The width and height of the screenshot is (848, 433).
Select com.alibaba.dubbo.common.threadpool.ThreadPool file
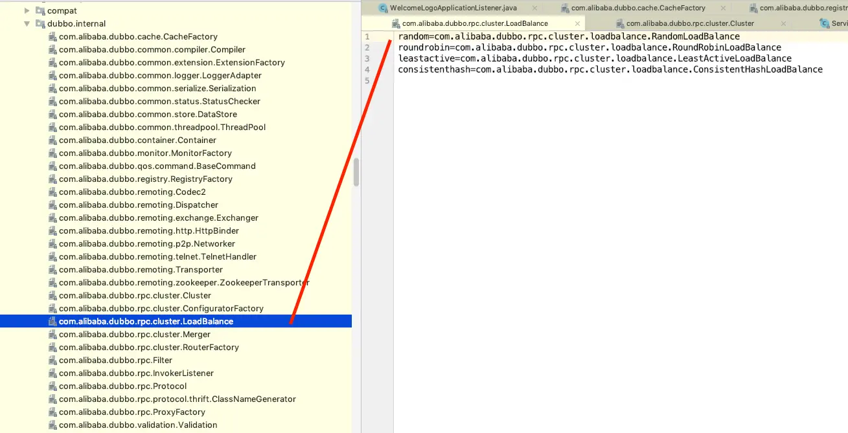click(162, 128)
